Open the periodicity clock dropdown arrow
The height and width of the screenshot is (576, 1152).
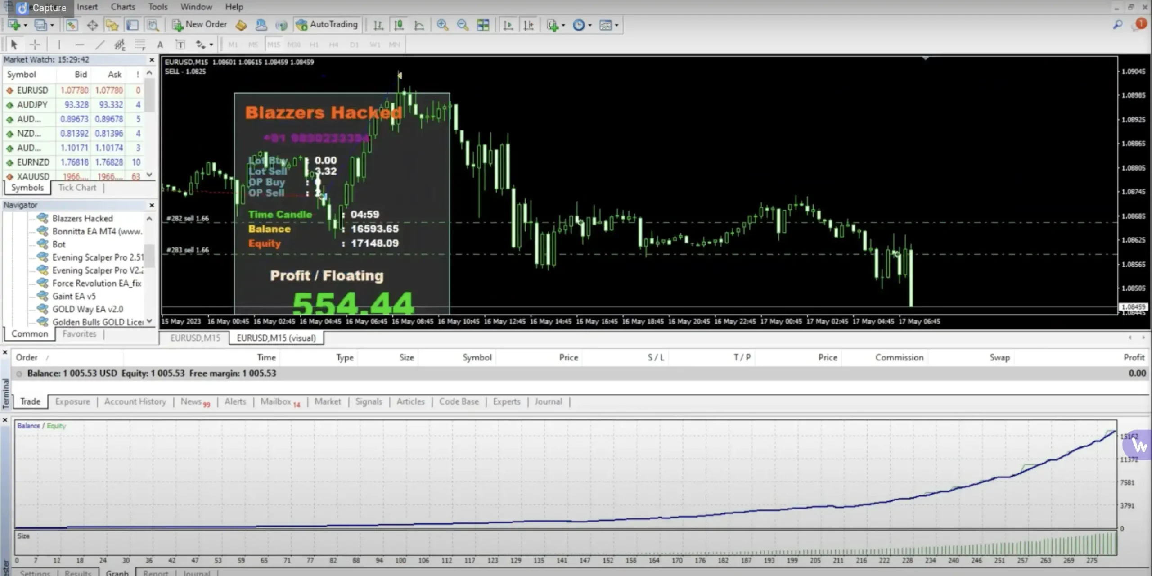click(590, 25)
